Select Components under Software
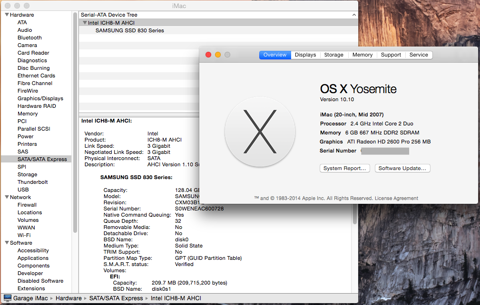The height and width of the screenshot is (305, 480). [x=33, y=266]
